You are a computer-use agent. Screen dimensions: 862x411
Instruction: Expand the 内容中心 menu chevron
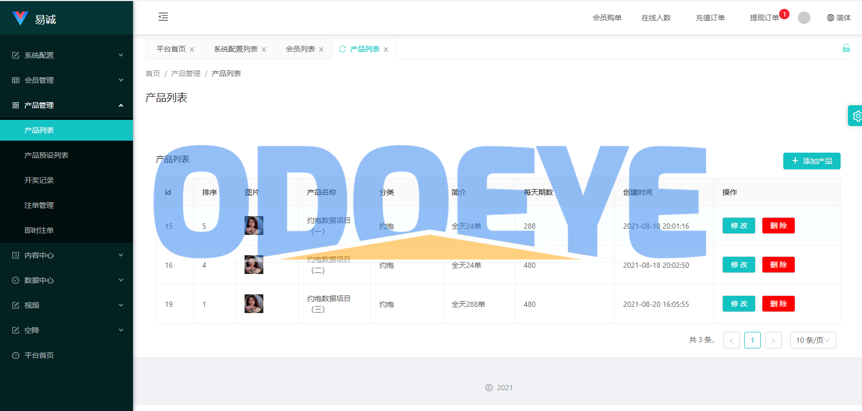click(x=121, y=255)
